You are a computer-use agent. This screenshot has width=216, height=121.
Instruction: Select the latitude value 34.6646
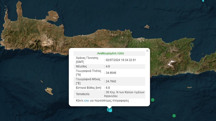[111, 72]
